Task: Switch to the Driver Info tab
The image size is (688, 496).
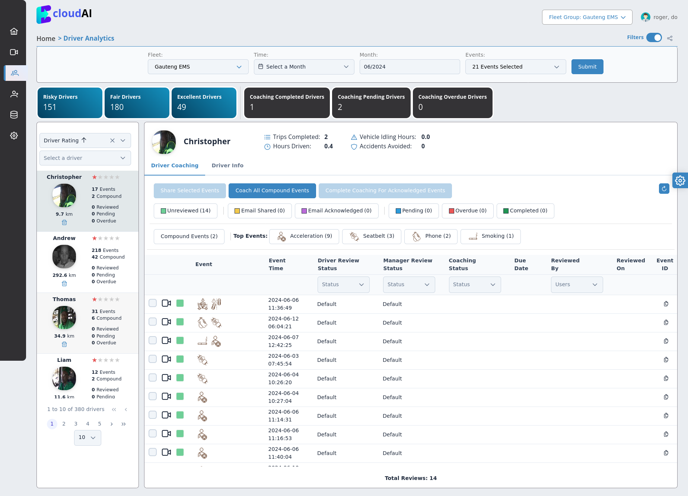Action: click(227, 165)
